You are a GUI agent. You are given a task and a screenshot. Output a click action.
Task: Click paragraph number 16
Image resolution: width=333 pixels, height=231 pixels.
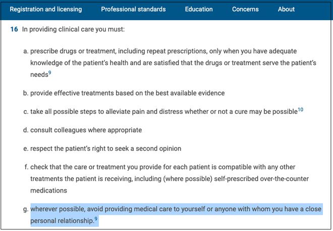point(14,29)
